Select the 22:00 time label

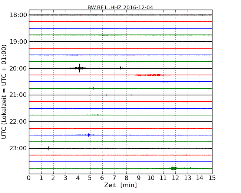pos(18,122)
